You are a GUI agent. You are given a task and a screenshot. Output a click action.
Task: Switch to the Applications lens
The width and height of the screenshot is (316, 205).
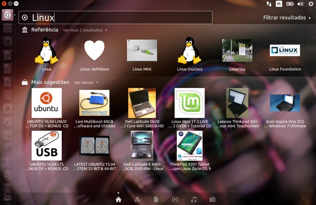[137, 199]
